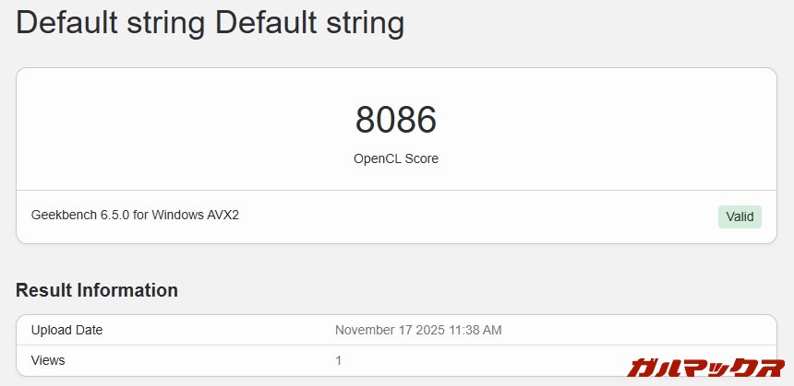Image resolution: width=794 pixels, height=386 pixels.
Task: Click the OpenCL Score label
Action: (x=396, y=158)
